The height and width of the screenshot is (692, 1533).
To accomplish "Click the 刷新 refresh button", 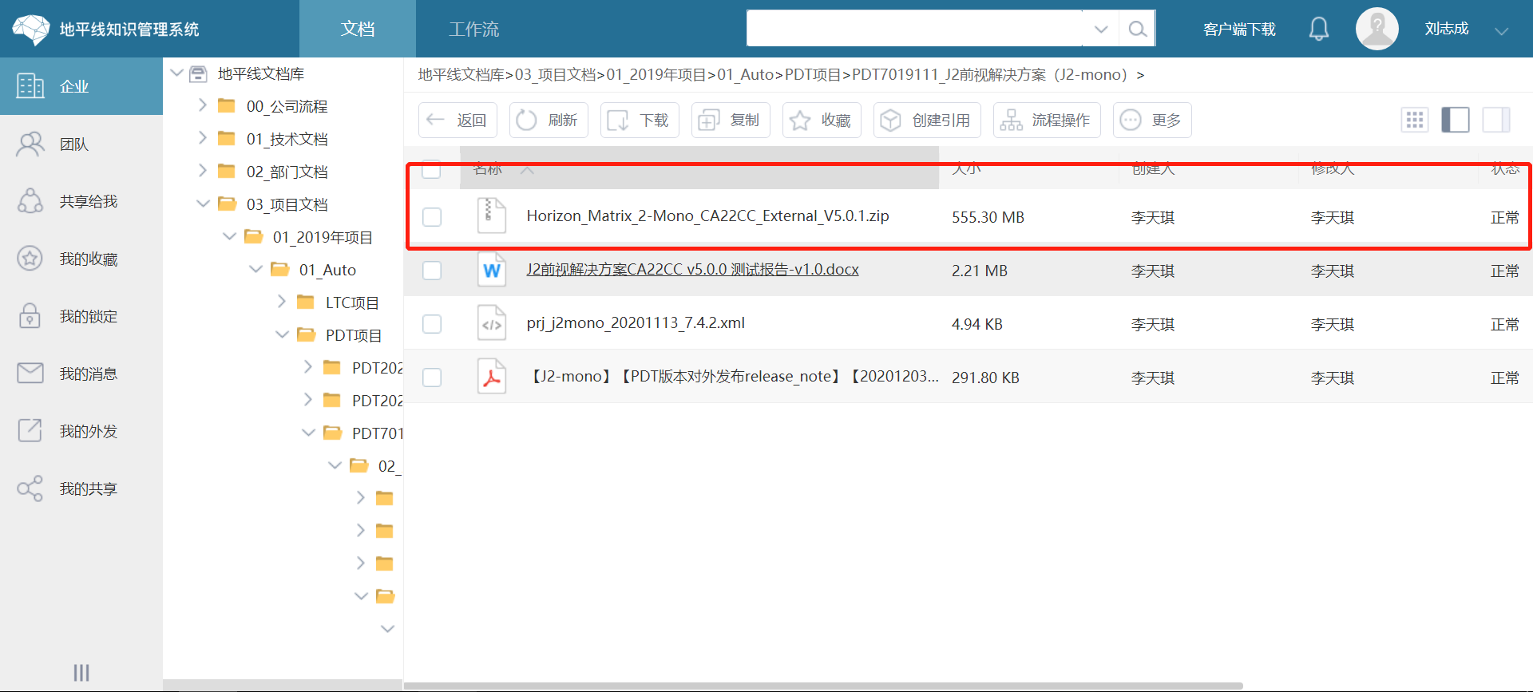I will pyautogui.click(x=549, y=120).
